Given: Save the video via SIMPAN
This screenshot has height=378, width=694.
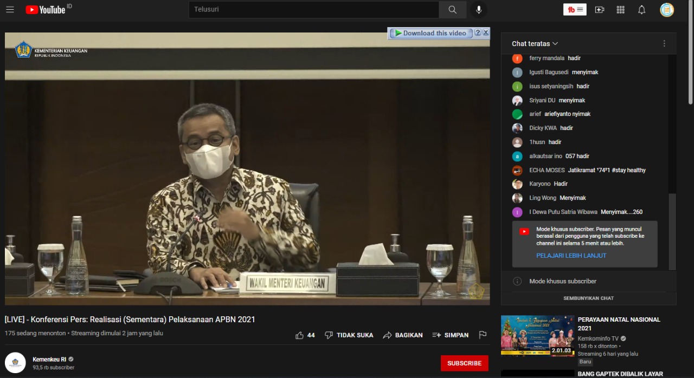Looking at the screenshot, I should (x=450, y=335).
